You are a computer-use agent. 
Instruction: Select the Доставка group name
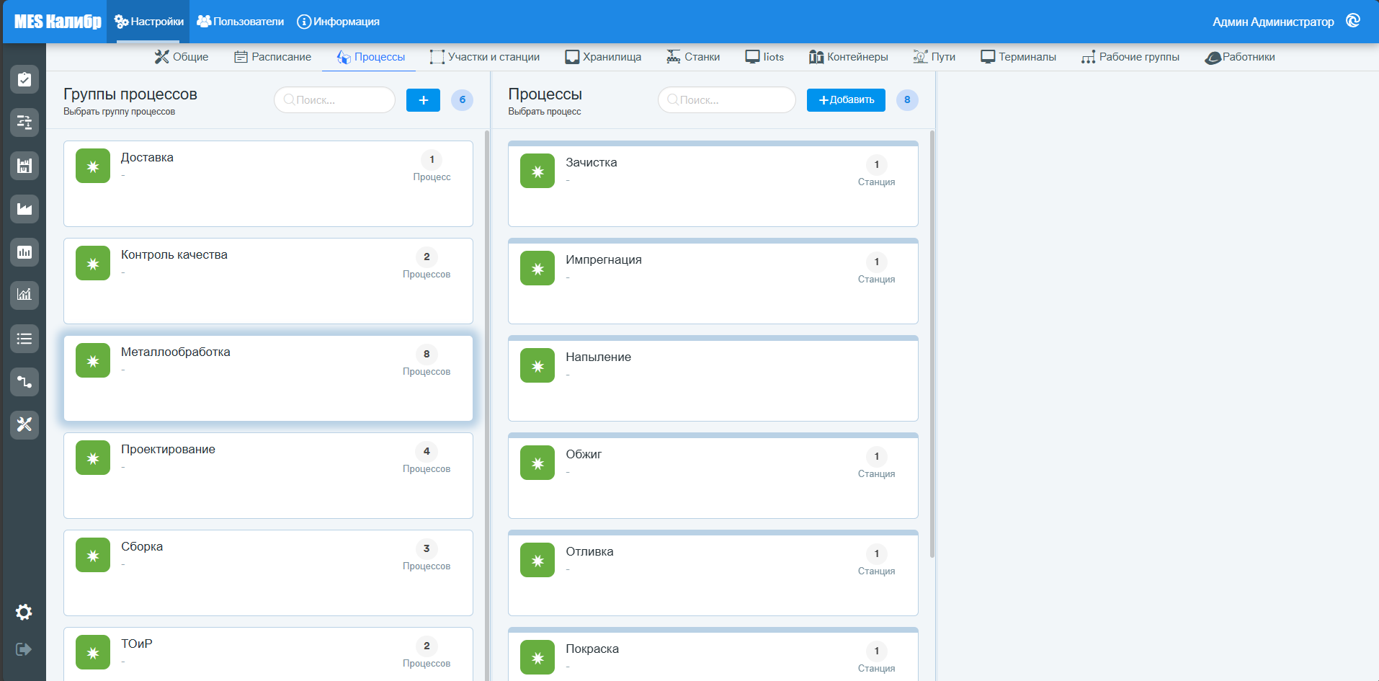(147, 158)
